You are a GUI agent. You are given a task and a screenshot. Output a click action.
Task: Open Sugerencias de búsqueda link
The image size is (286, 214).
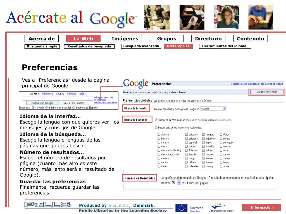[x=244, y=84]
